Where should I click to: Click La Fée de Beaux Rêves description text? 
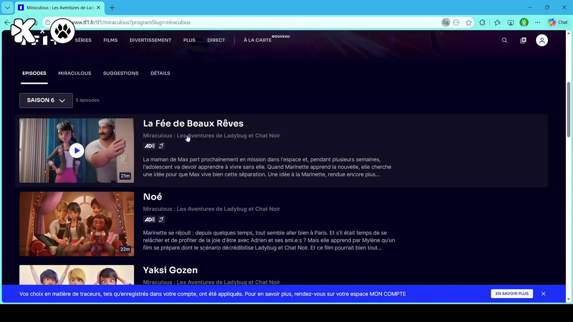pos(267,167)
